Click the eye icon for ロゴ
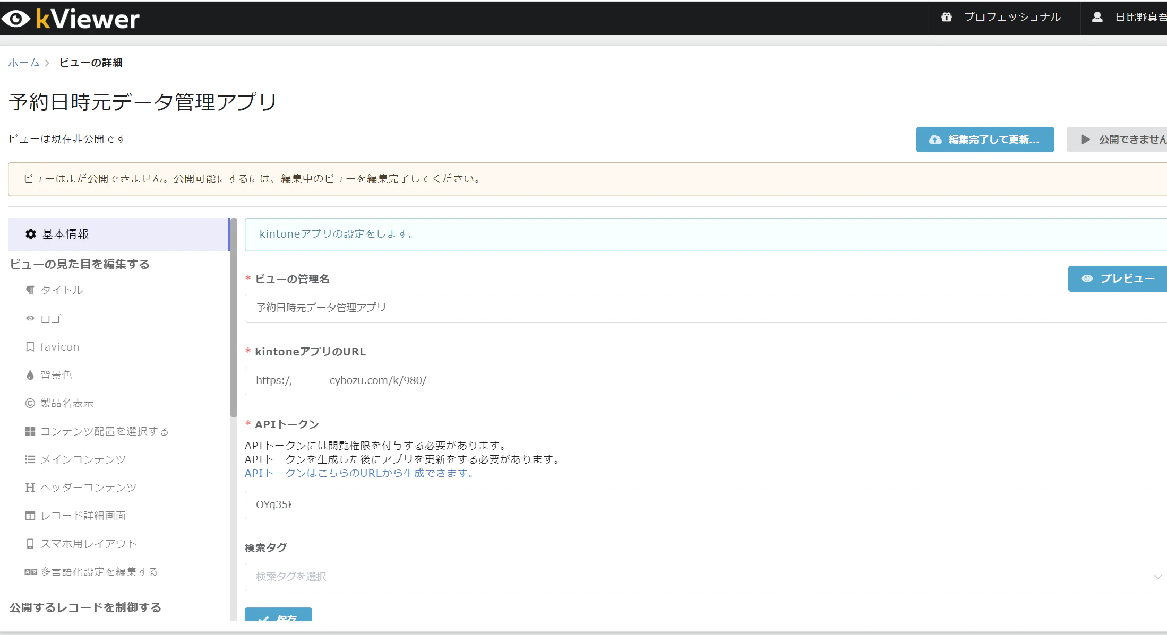 click(30, 318)
